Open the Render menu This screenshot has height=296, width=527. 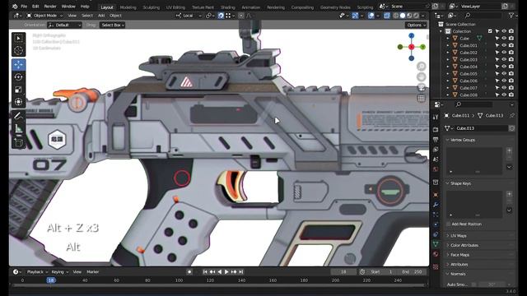(50, 7)
